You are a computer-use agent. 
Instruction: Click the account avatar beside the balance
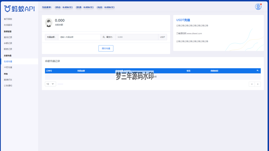(x=49, y=22)
